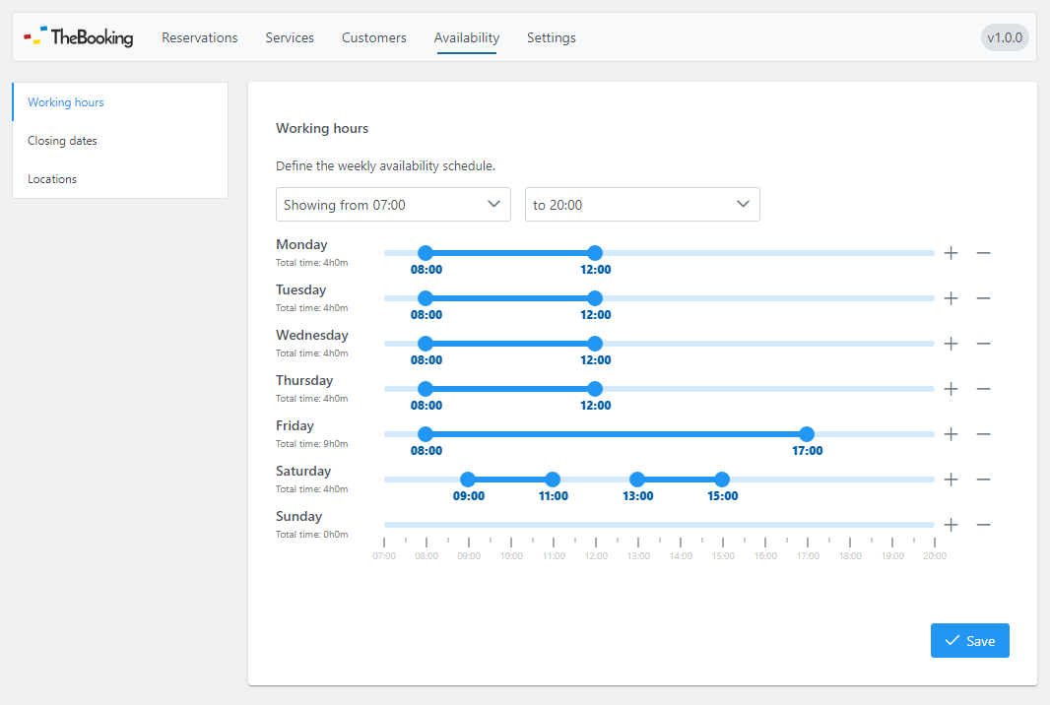This screenshot has height=705, width=1050.
Task: Save the working hours schedule
Action: (969, 641)
